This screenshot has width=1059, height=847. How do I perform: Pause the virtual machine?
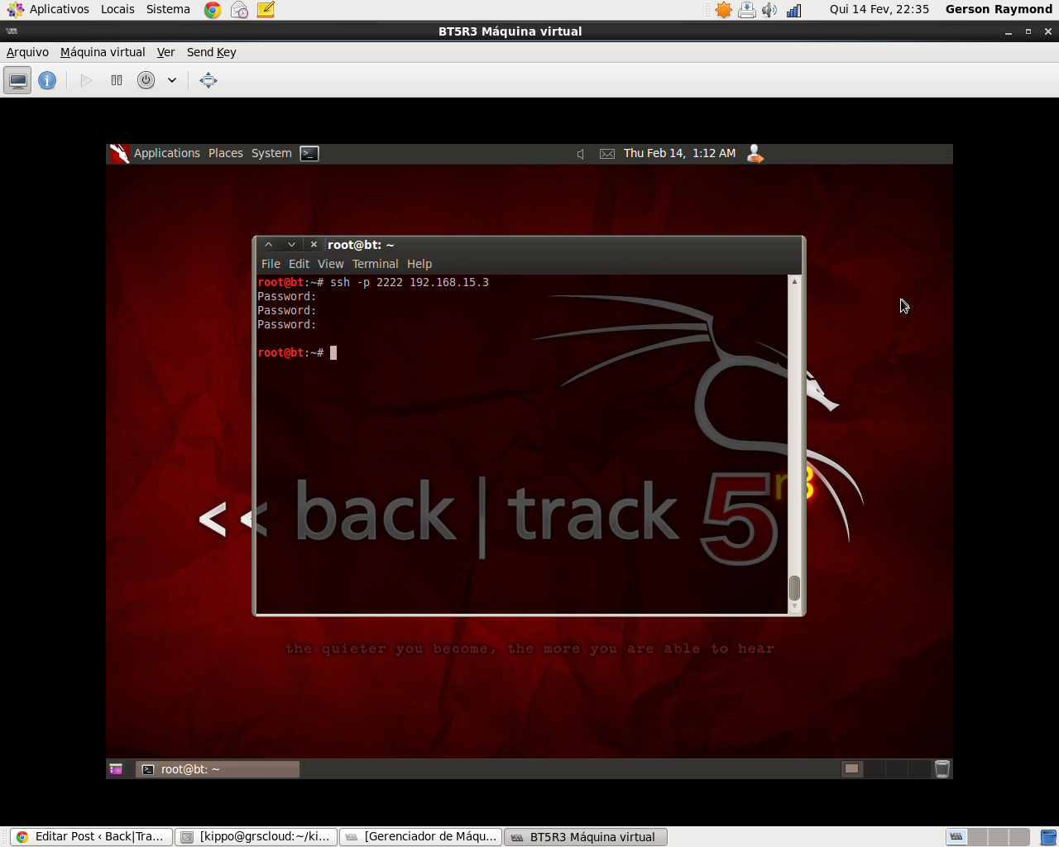coord(117,80)
